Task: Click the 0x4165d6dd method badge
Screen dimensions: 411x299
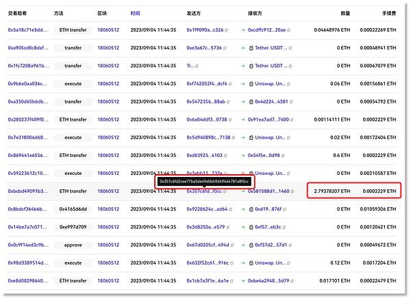Action: pos(73,208)
